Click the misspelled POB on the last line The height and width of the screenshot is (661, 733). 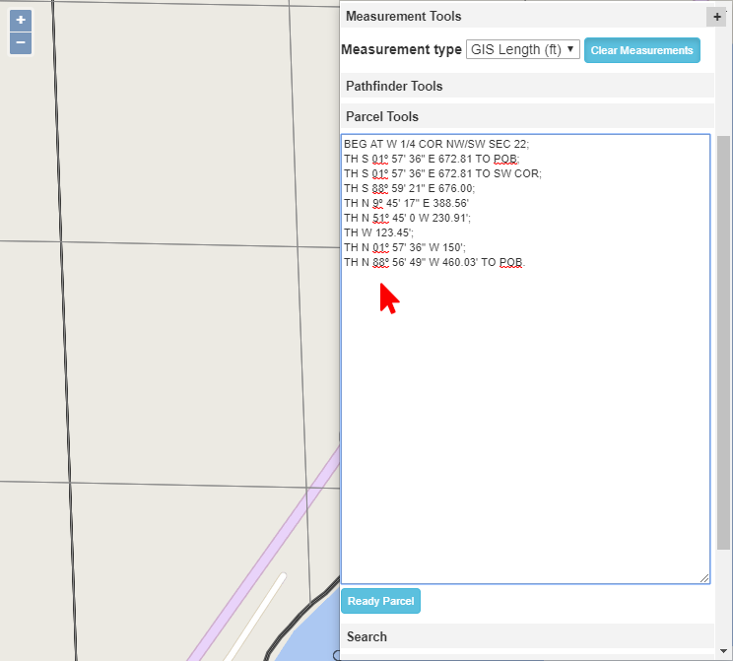tap(510, 262)
